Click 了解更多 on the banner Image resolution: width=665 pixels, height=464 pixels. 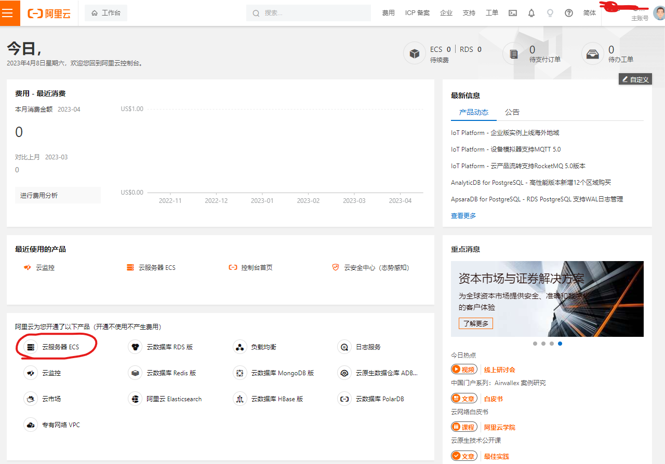(476, 323)
